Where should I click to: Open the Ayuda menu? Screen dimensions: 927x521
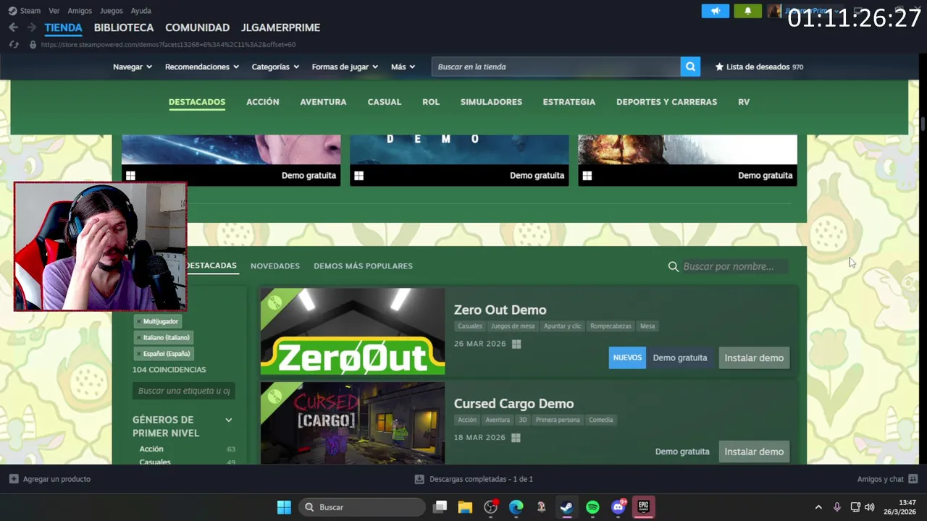141,11
